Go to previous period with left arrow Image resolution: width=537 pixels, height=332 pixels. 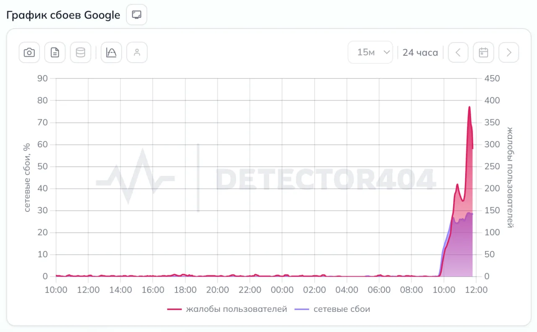pos(458,52)
